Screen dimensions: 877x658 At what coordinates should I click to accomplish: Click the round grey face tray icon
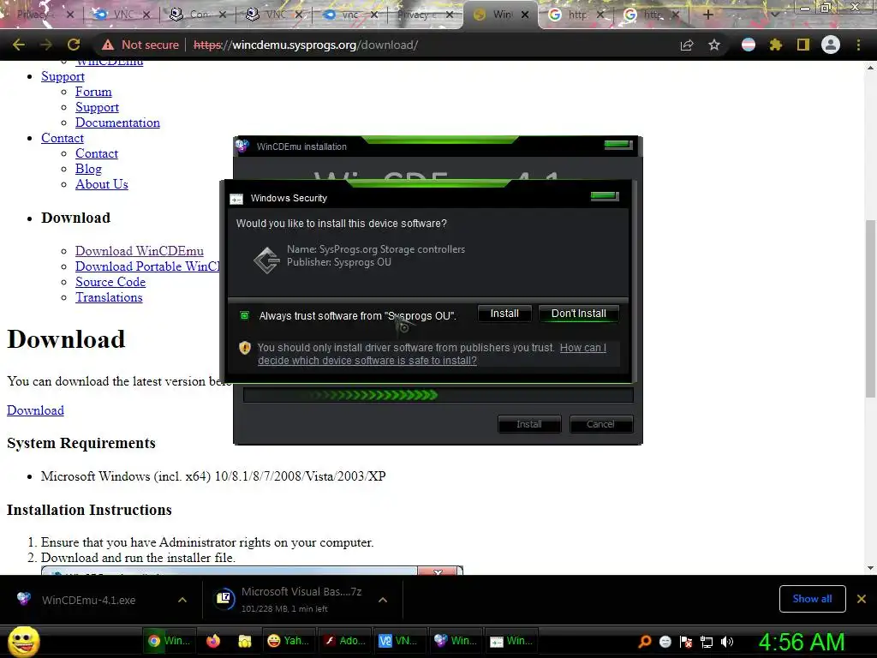click(665, 642)
